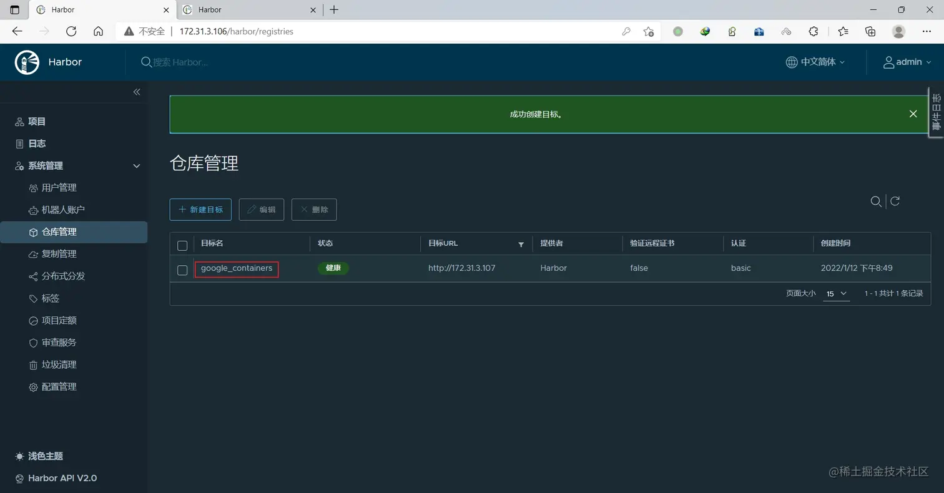Open the browser profile avatar
The image size is (944, 493).
coord(899,31)
